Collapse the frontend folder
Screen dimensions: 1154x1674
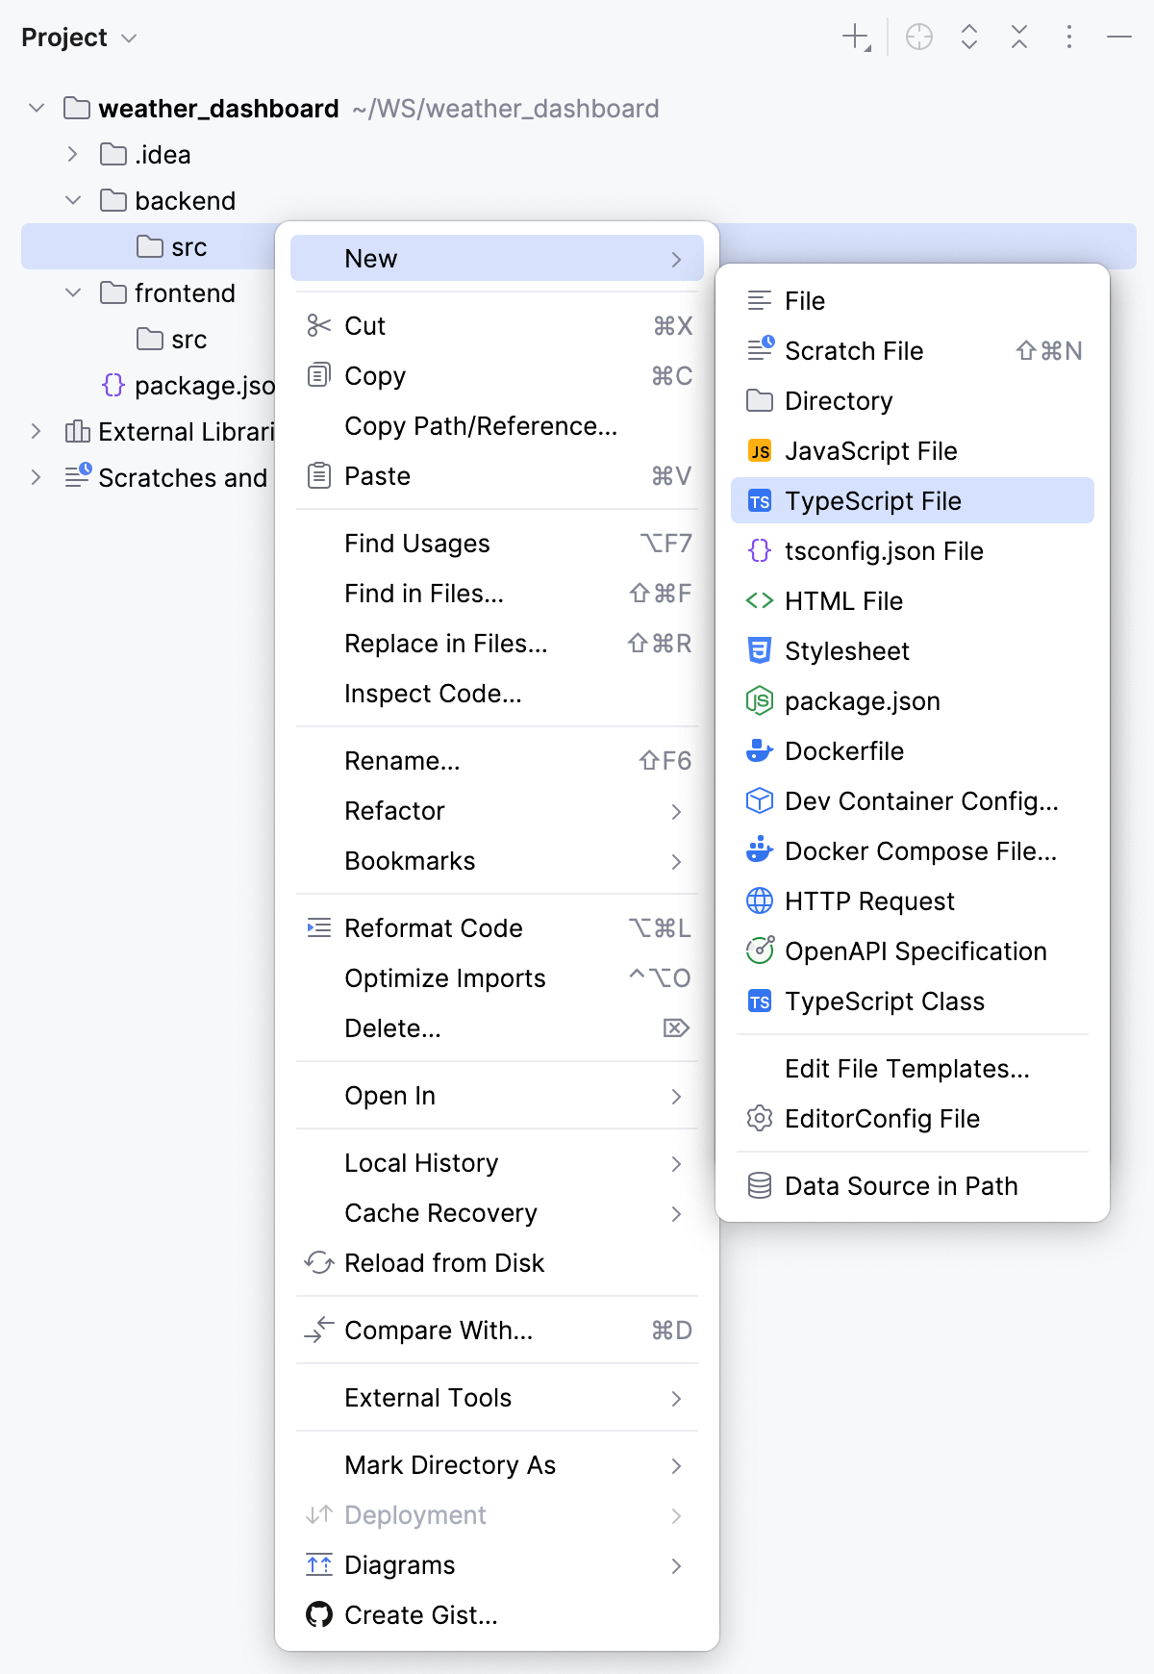tap(73, 292)
